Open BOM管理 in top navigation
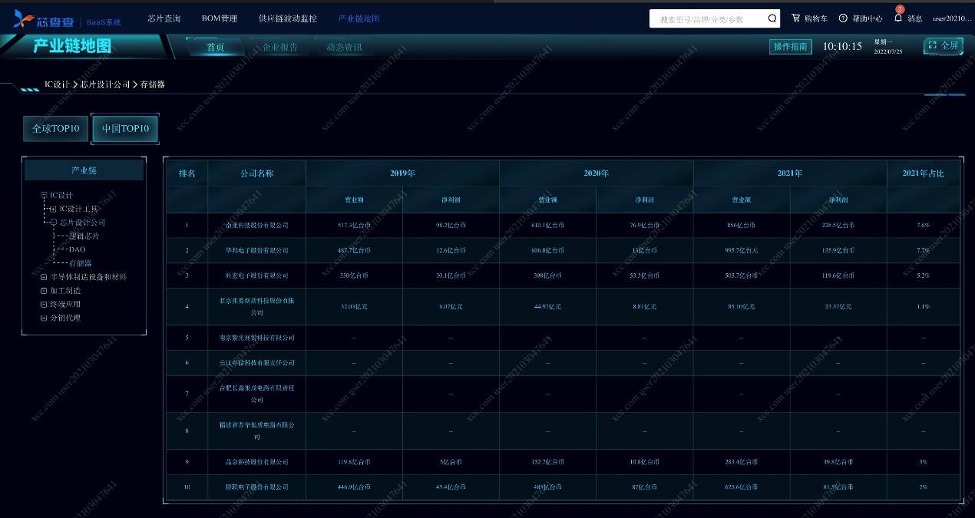The height and width of the screenshot is (518, 975). point(220,18)
